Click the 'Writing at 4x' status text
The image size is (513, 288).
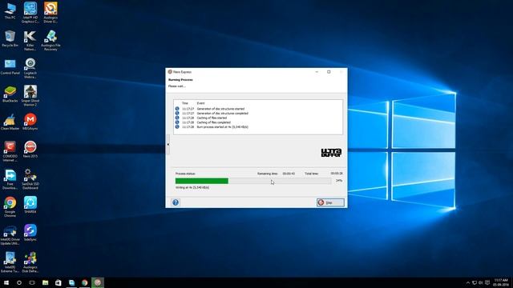coord(192,188)
